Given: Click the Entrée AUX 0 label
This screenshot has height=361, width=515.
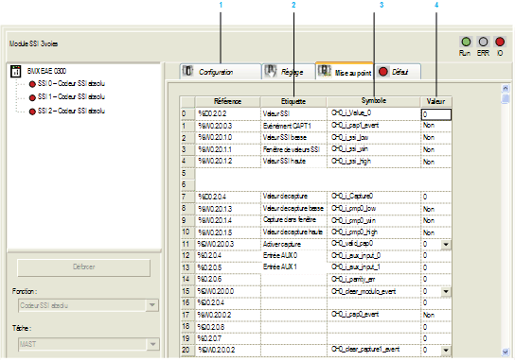Looking at the screenshot, I should (280, 255).
